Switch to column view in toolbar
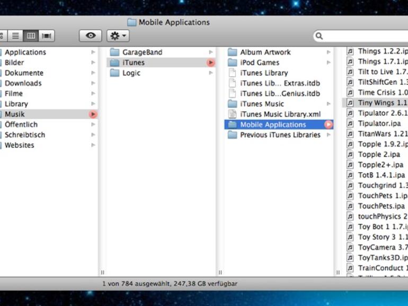Viewport: 408px width, 306px height. point(31,35)
